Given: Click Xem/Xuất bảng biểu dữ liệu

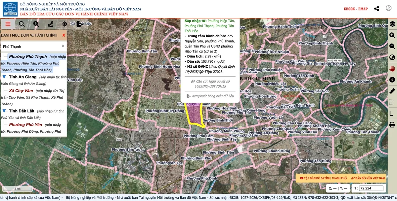Looking at the screenshot, I should (x=210, y=96).
